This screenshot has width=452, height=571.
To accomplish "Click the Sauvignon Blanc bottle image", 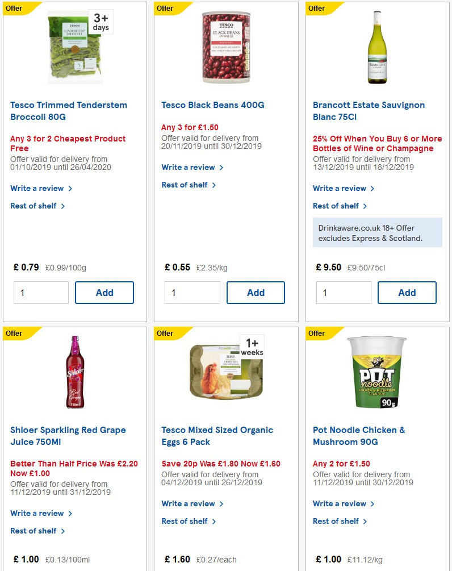I will pyautogui.click(x=377, y=48).
